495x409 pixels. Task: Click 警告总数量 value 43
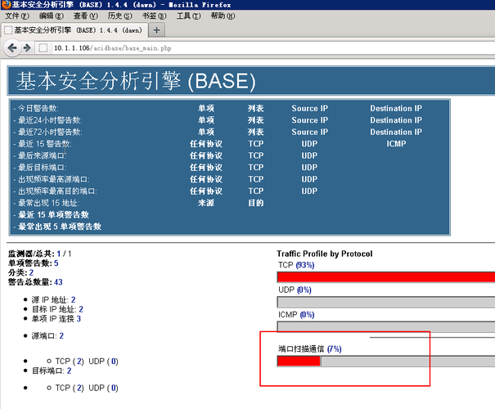(x=58, y=282)
